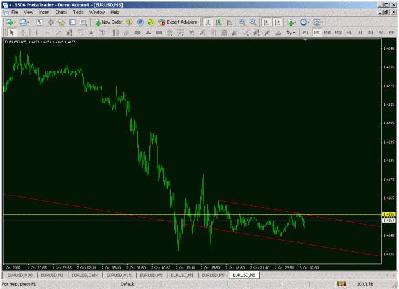Click the blue round icon after New Order

(x=140, y=22)
